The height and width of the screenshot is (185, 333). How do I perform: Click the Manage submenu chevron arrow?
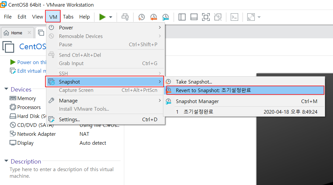[x=160, y=100]
